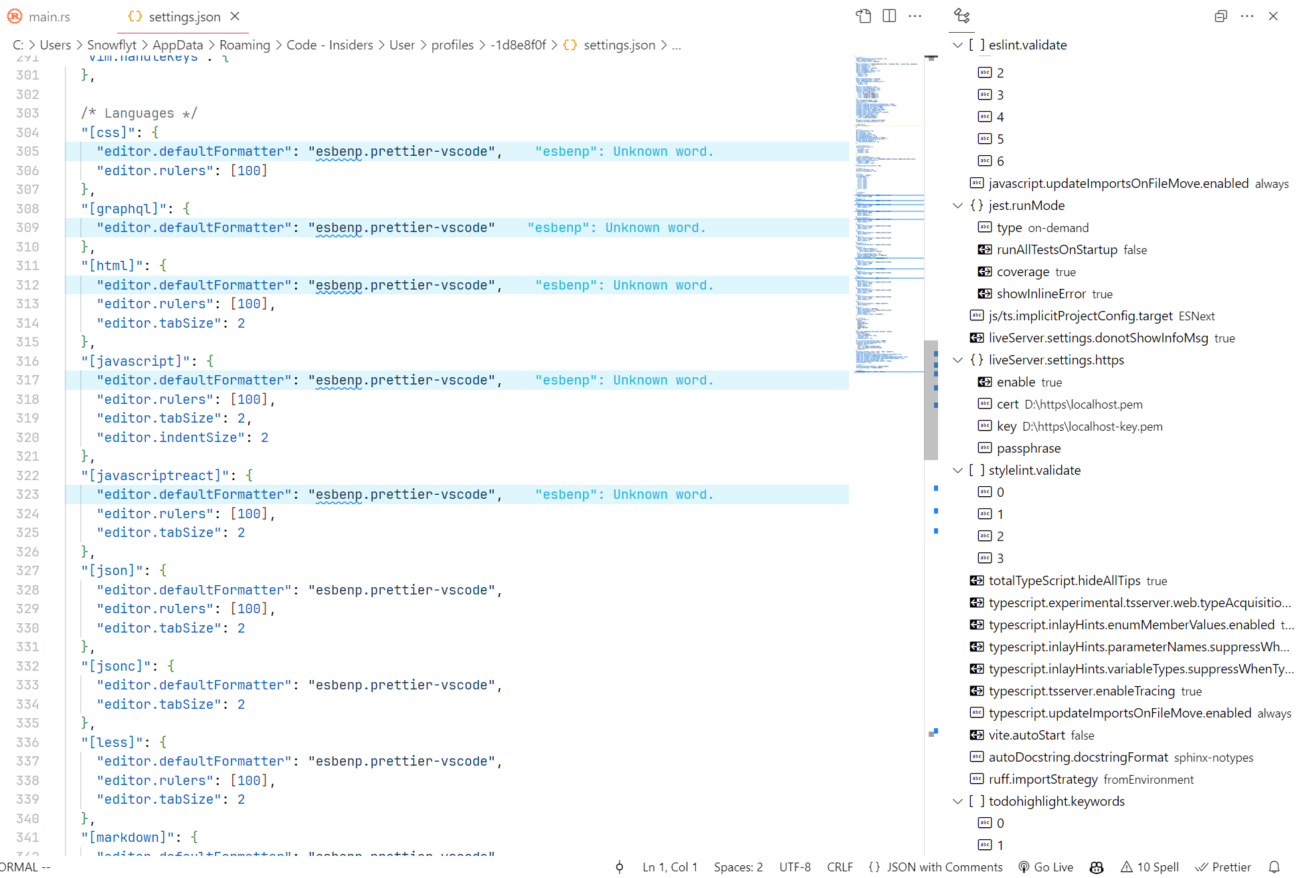Select the liveServer enable true item
The image size is (1296, 878).
(1016, 382)
